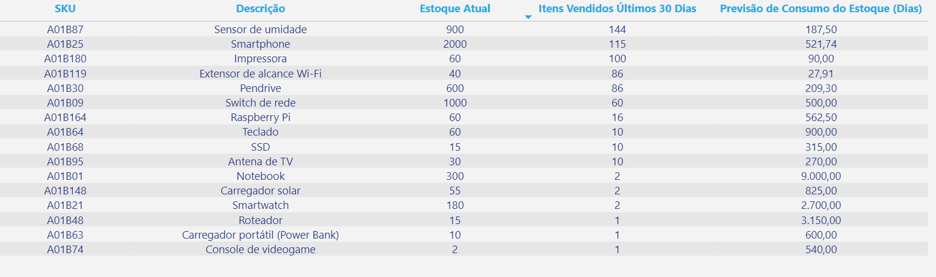Click Itens Vendidos Últimos 30 Dias header
Screen dimensions: 936x277
[x=617, y=9]
